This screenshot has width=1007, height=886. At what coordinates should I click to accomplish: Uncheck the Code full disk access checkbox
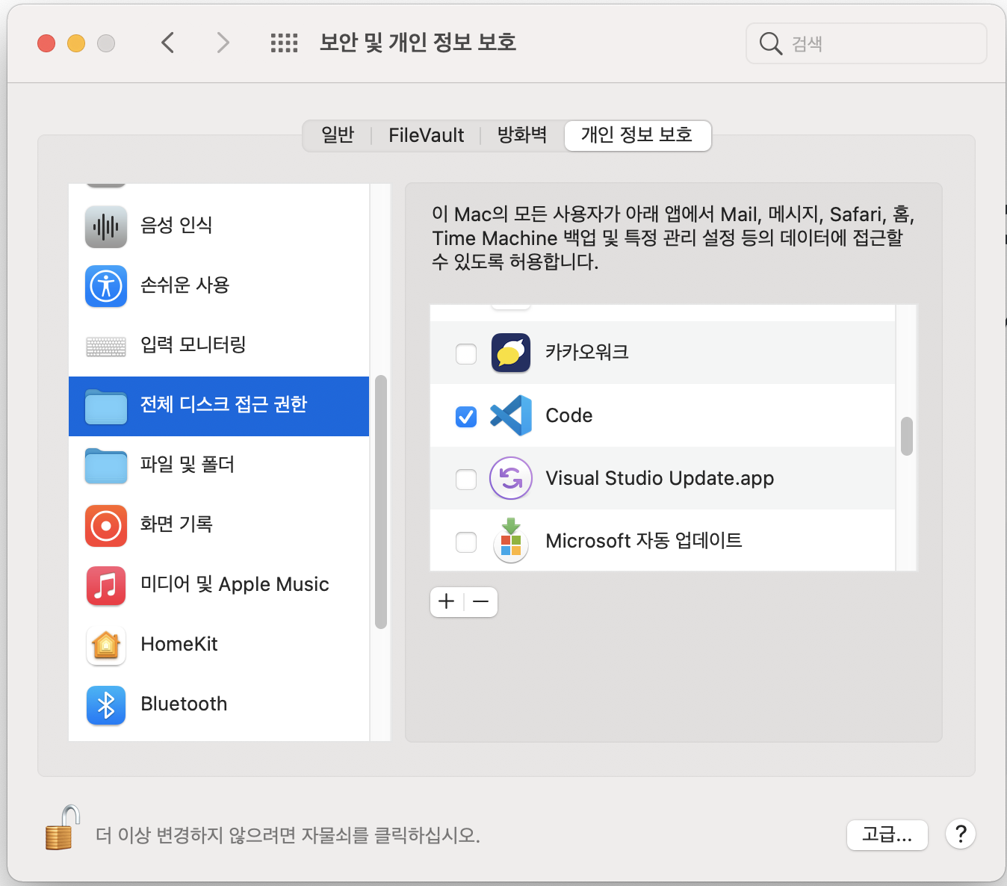point(466,416)
